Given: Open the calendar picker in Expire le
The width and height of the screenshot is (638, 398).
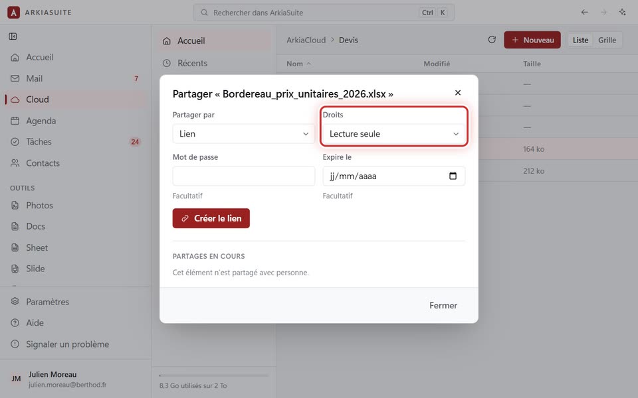Looking at the screenshot, I should (x=453, y=176).
